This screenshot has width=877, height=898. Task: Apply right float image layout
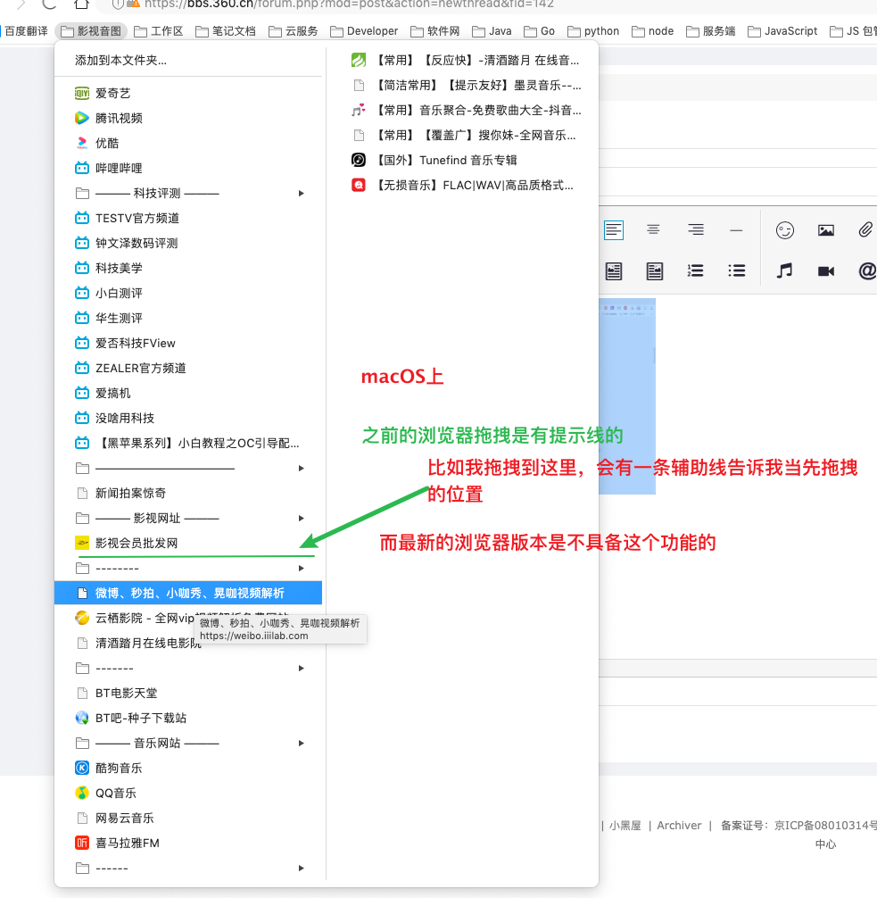click(x=654, y=270)
